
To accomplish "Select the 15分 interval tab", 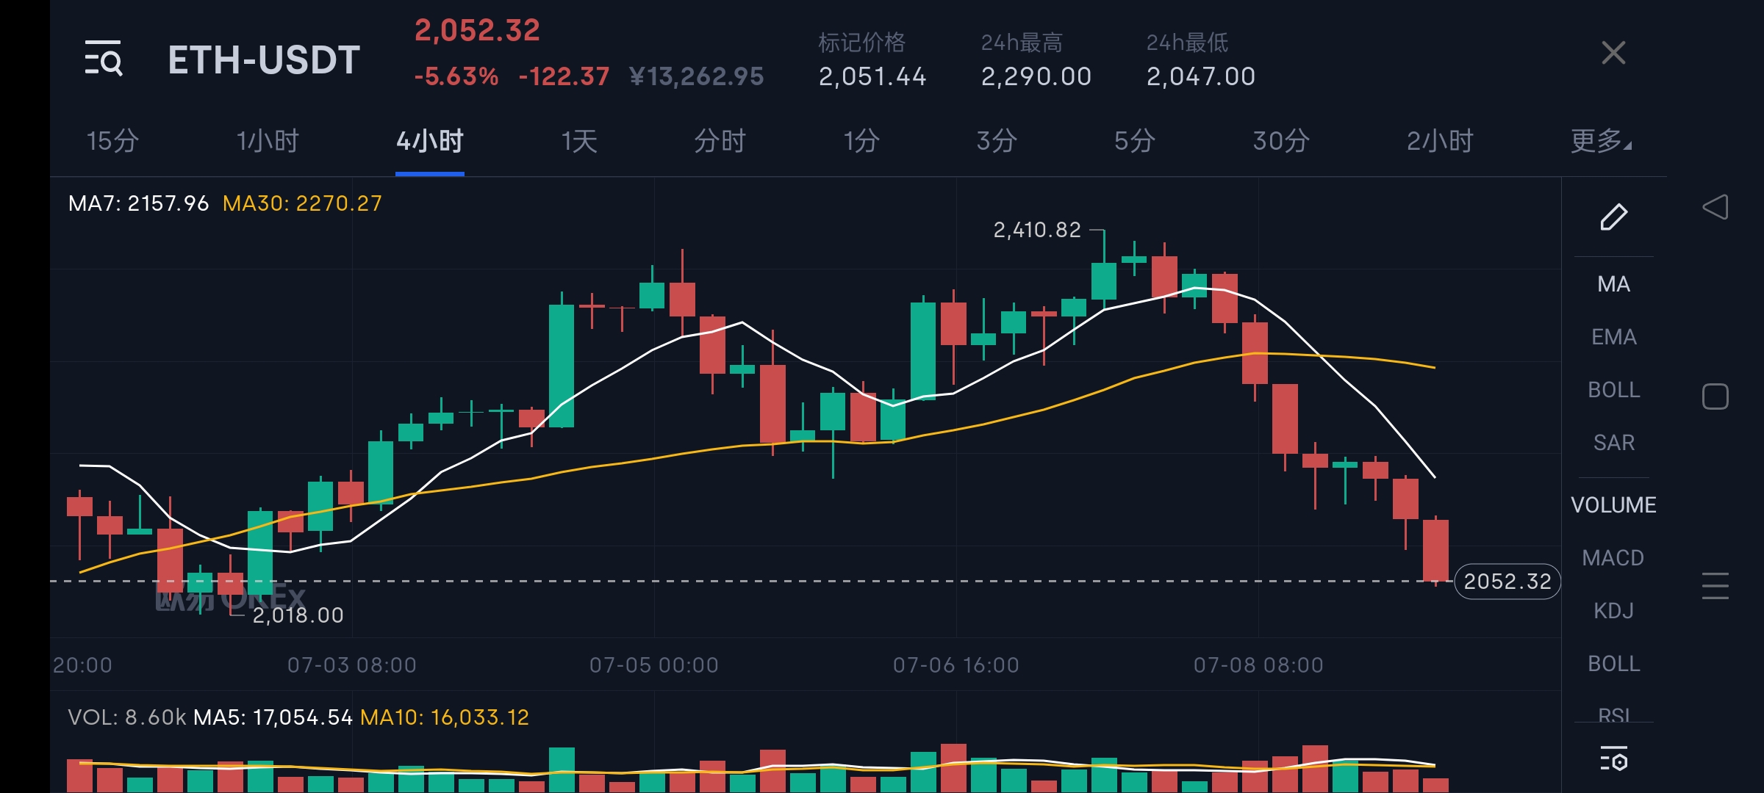I will [112, 141].
